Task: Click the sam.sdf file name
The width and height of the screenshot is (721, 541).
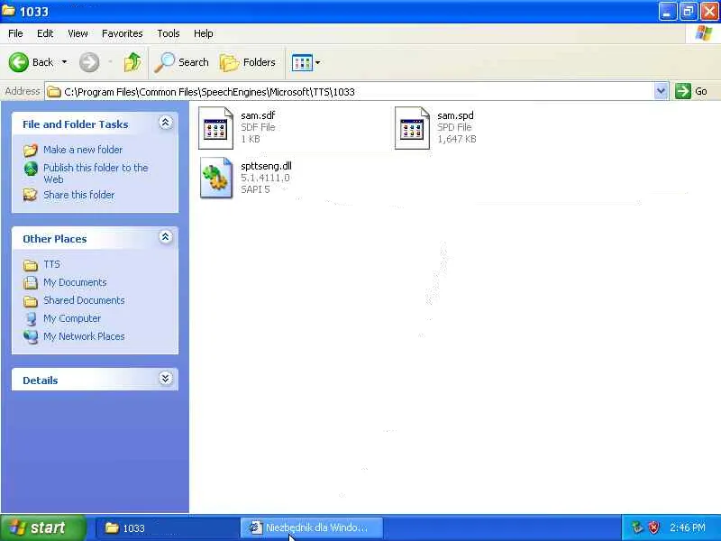Action: tap(258, 115)
